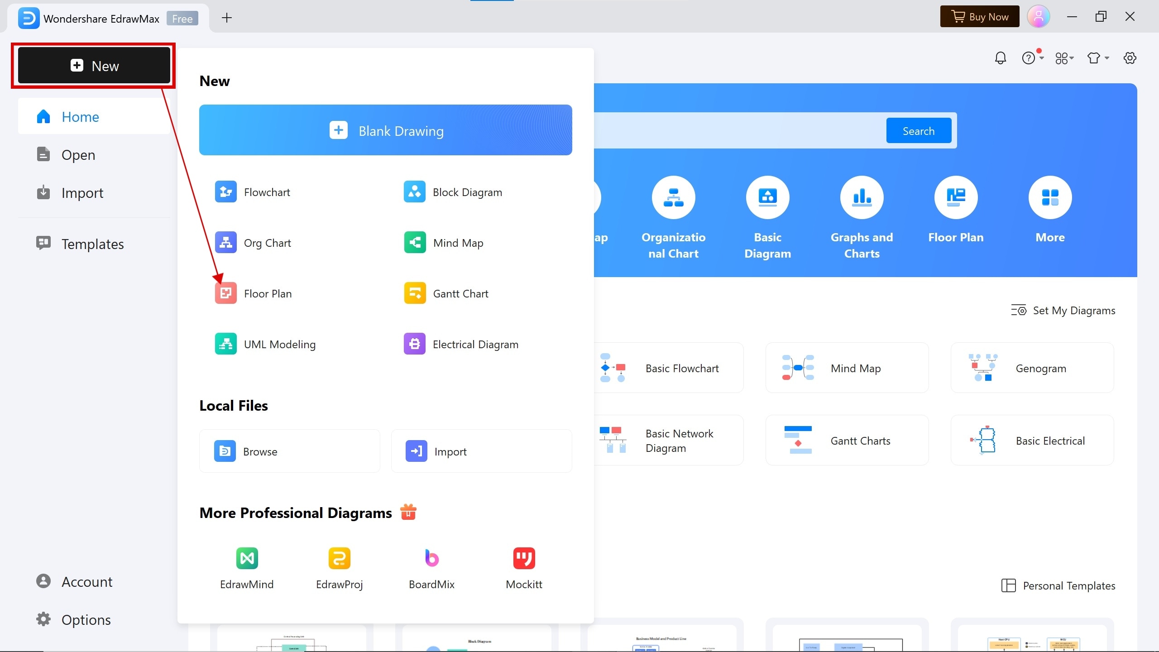Image resolution: width=1159 pixels, height=652 pixels.
Task: Open the notification bell dropdown
Action: 1001,58
